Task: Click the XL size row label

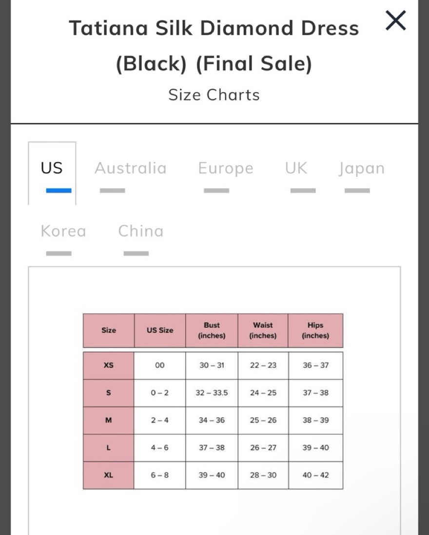Action: [x=109, y=475]
